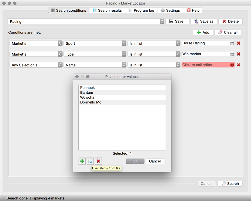Select Bantam in the values list
Image resolution: width=251 pixels, height=201 pixels.
(122, 92)
